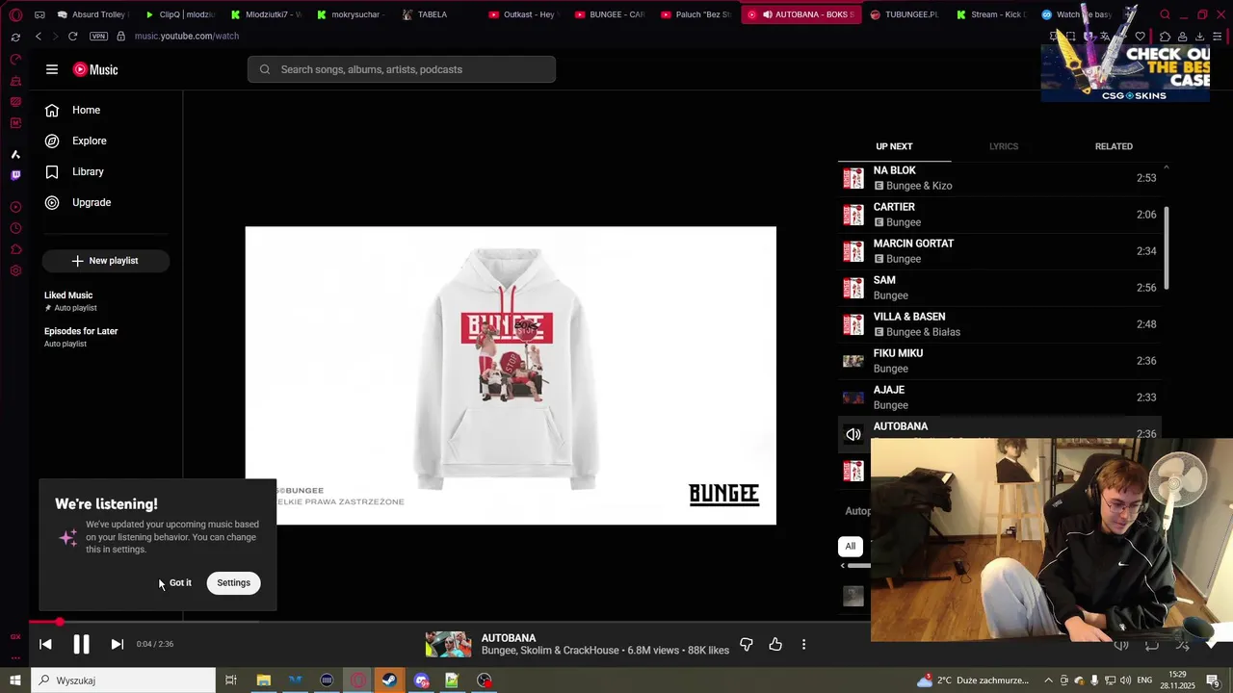Open Twitch in the Opera sidebar
1233x693 pixels.
tap(15, 175)
